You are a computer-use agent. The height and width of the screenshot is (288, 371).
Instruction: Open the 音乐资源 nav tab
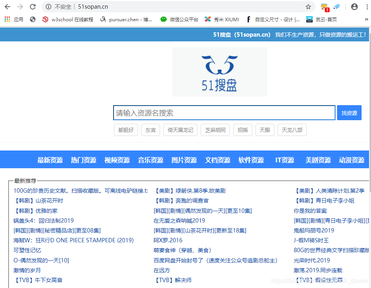(x=151, y=160)
